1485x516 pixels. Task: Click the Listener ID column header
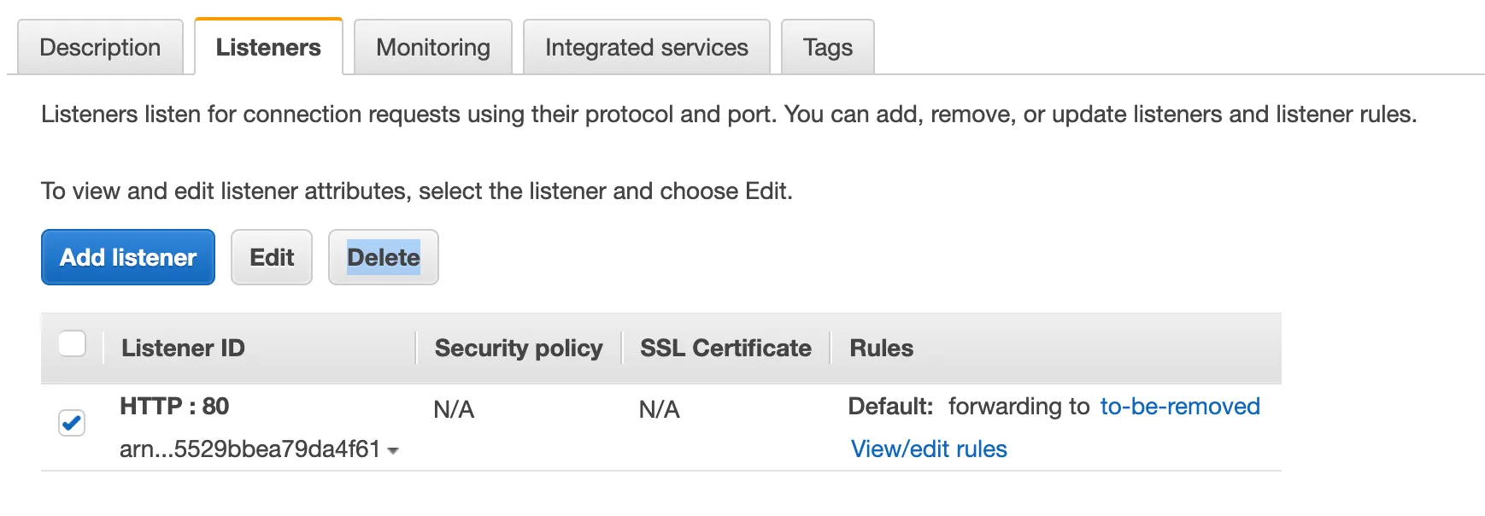pos(183,349)
